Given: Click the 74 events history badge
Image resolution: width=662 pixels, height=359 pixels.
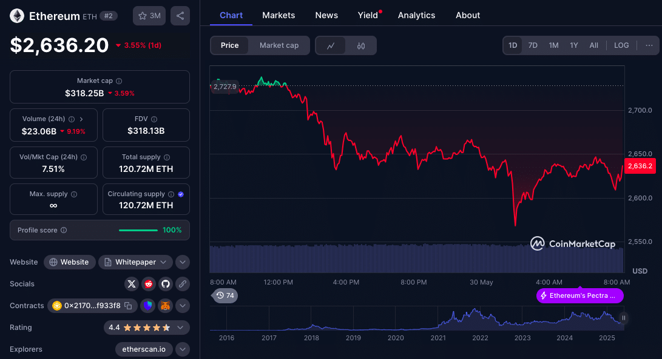Looking at the screenshot, I should tap(225, 295).
